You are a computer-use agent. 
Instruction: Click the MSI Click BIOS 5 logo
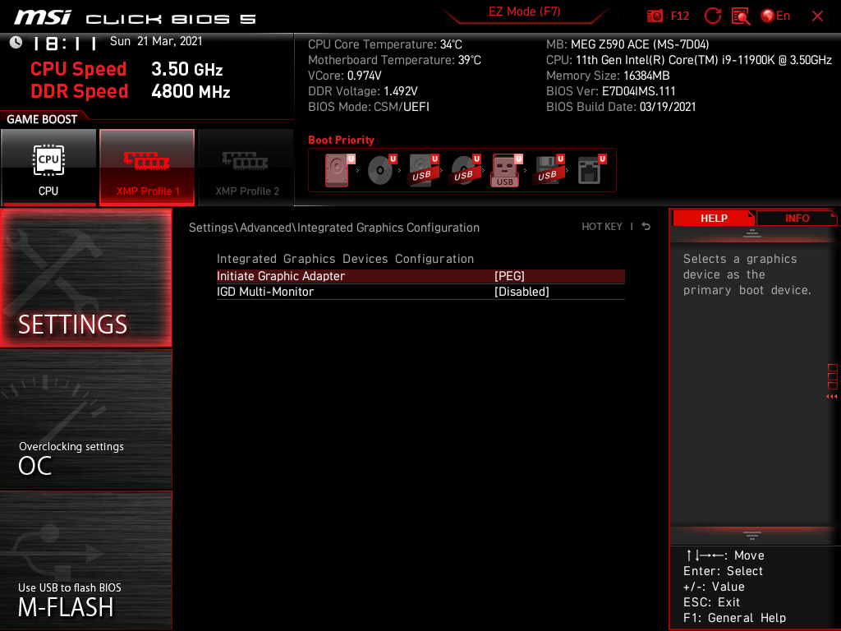(x=135, y=18)
